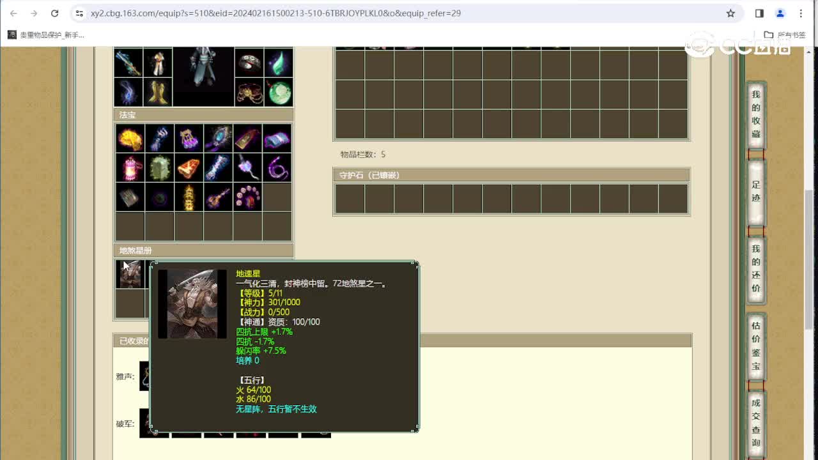Select the gray book treasure icon

pos(130,197)
